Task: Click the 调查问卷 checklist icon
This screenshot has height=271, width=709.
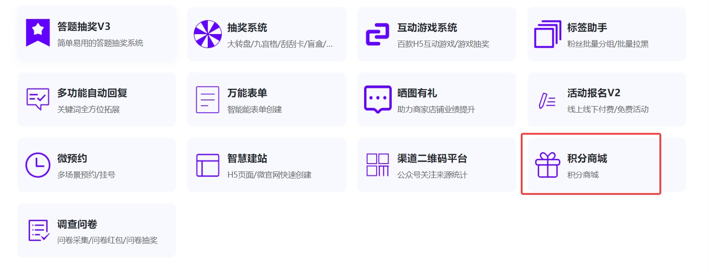Action: 38,230
